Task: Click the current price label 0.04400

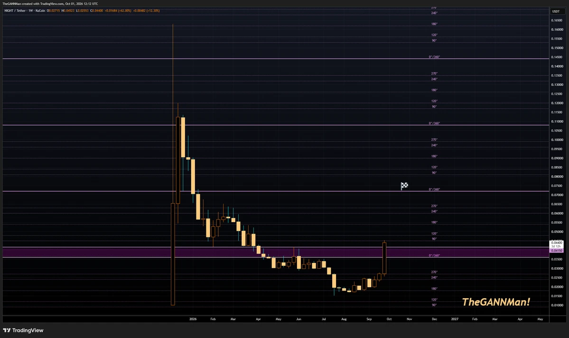Action: (x=557, y=243)
